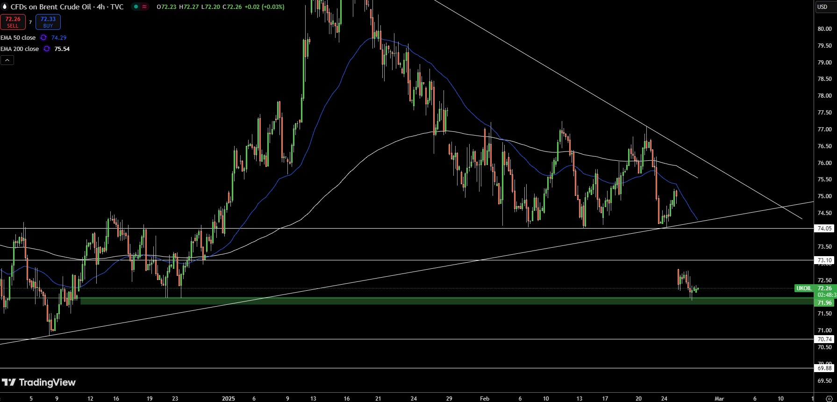
Task: Click the green 71.96 price label
Action: pyautogui.click(x=824, y=302)
